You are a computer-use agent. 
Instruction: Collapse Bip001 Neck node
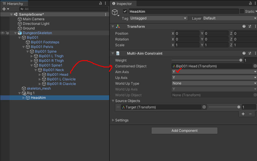pos(36,70)
